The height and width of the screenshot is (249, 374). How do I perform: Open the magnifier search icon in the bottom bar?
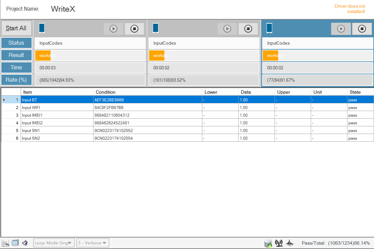5,243
